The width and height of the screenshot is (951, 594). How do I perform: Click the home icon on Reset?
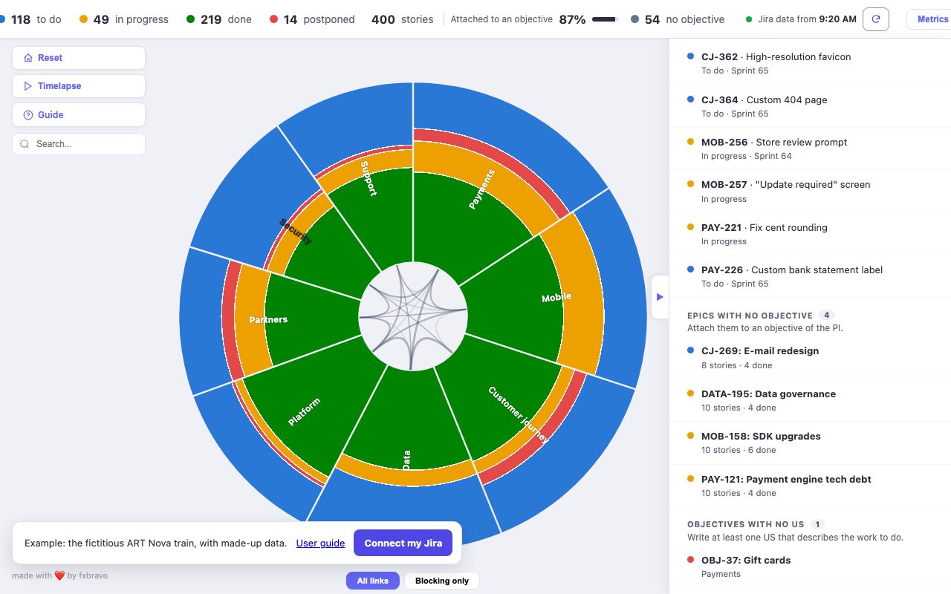(x=27, y=58)
